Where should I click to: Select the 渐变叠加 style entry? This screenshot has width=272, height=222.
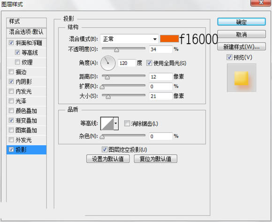[27, 121]
